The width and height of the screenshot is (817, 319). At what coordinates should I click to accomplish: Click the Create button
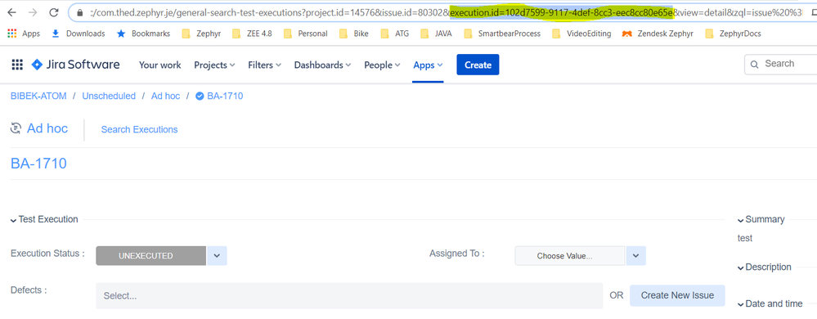tap(478, 65)
